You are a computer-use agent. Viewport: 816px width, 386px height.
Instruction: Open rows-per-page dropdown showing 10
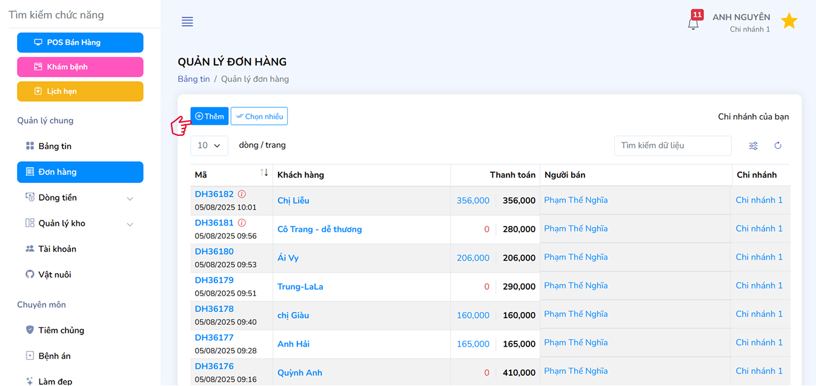tap(209, 145)
